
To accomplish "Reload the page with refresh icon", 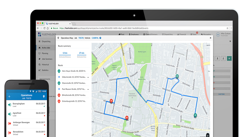I will click(44, 28).
